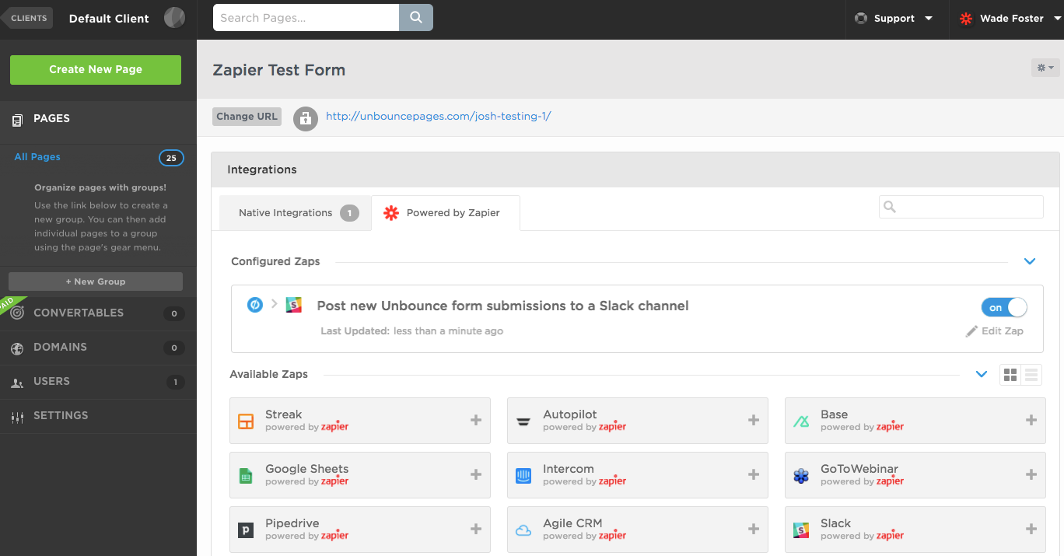The width and height of the screenshot is (1064, 556).
Task: Click the Default Client avatar icon
Action: click(174, 18)
